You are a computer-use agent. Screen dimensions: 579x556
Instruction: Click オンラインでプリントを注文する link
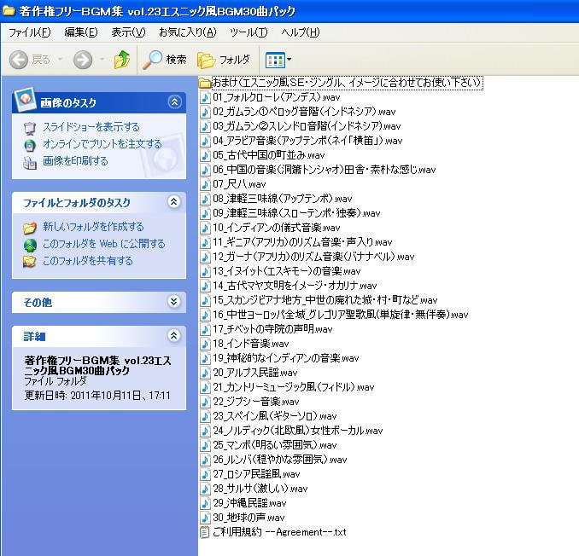102,144
